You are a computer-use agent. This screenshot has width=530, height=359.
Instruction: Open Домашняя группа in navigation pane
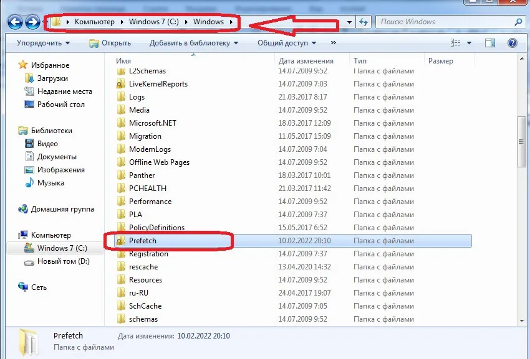pyautogui.click(x=62, y=209)
